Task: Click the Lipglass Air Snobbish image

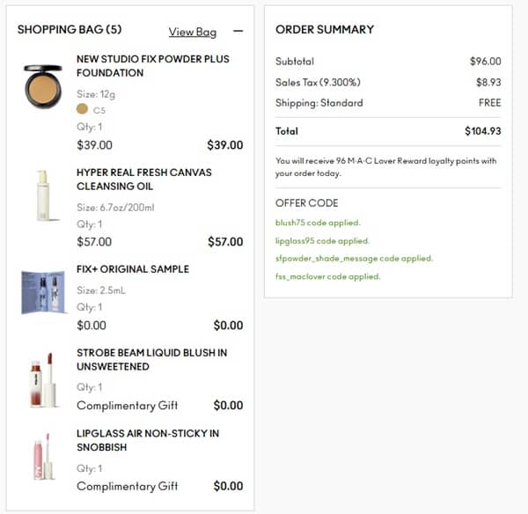Action: point(43,457)
